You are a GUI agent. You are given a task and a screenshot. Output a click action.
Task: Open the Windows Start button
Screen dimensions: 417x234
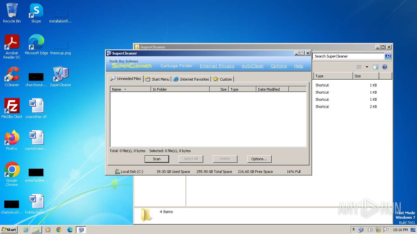pyautogui.click(x=9, y=230)
